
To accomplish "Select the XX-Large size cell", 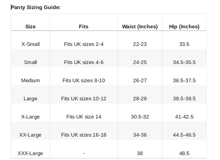I will click(30, 135).
